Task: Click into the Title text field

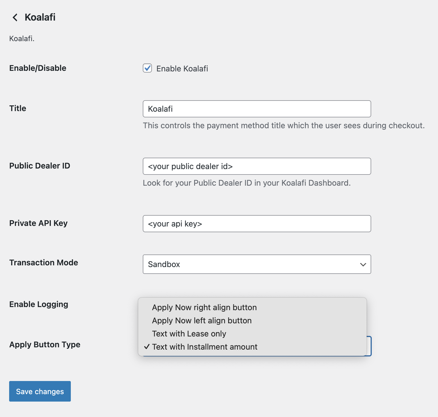Action: [257, 109]
